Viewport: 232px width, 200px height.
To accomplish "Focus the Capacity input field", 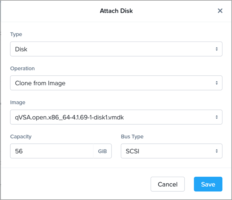I will coord(52,151).
